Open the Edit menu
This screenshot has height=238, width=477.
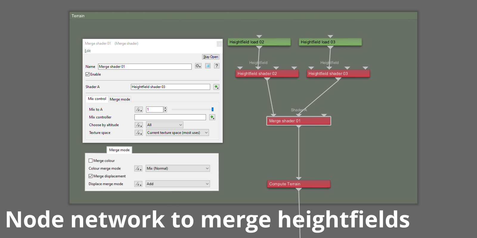coord(88,51)
